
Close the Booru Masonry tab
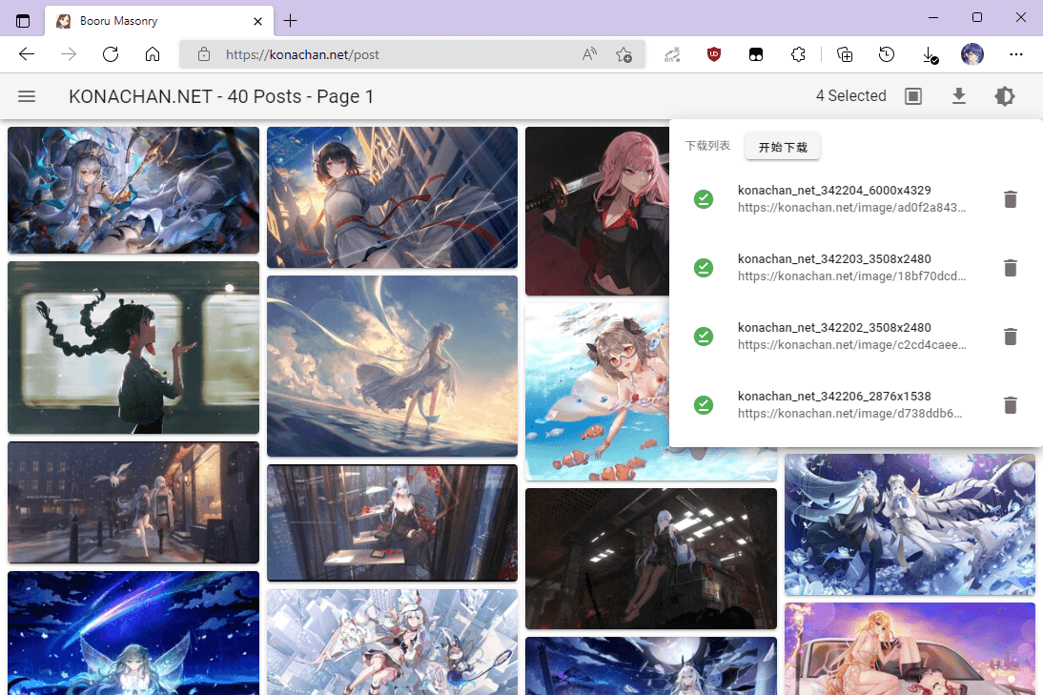pyautogui.click(x=257, y=21)
